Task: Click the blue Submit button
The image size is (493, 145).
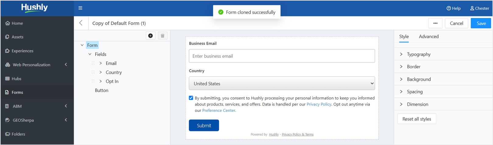Action: (204, 126)
